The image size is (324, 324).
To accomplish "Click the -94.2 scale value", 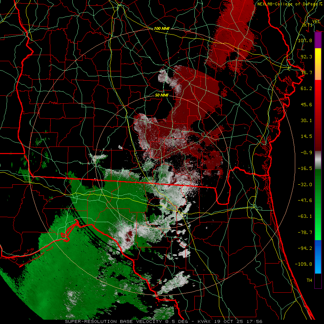I will click(x=305, y=248).
